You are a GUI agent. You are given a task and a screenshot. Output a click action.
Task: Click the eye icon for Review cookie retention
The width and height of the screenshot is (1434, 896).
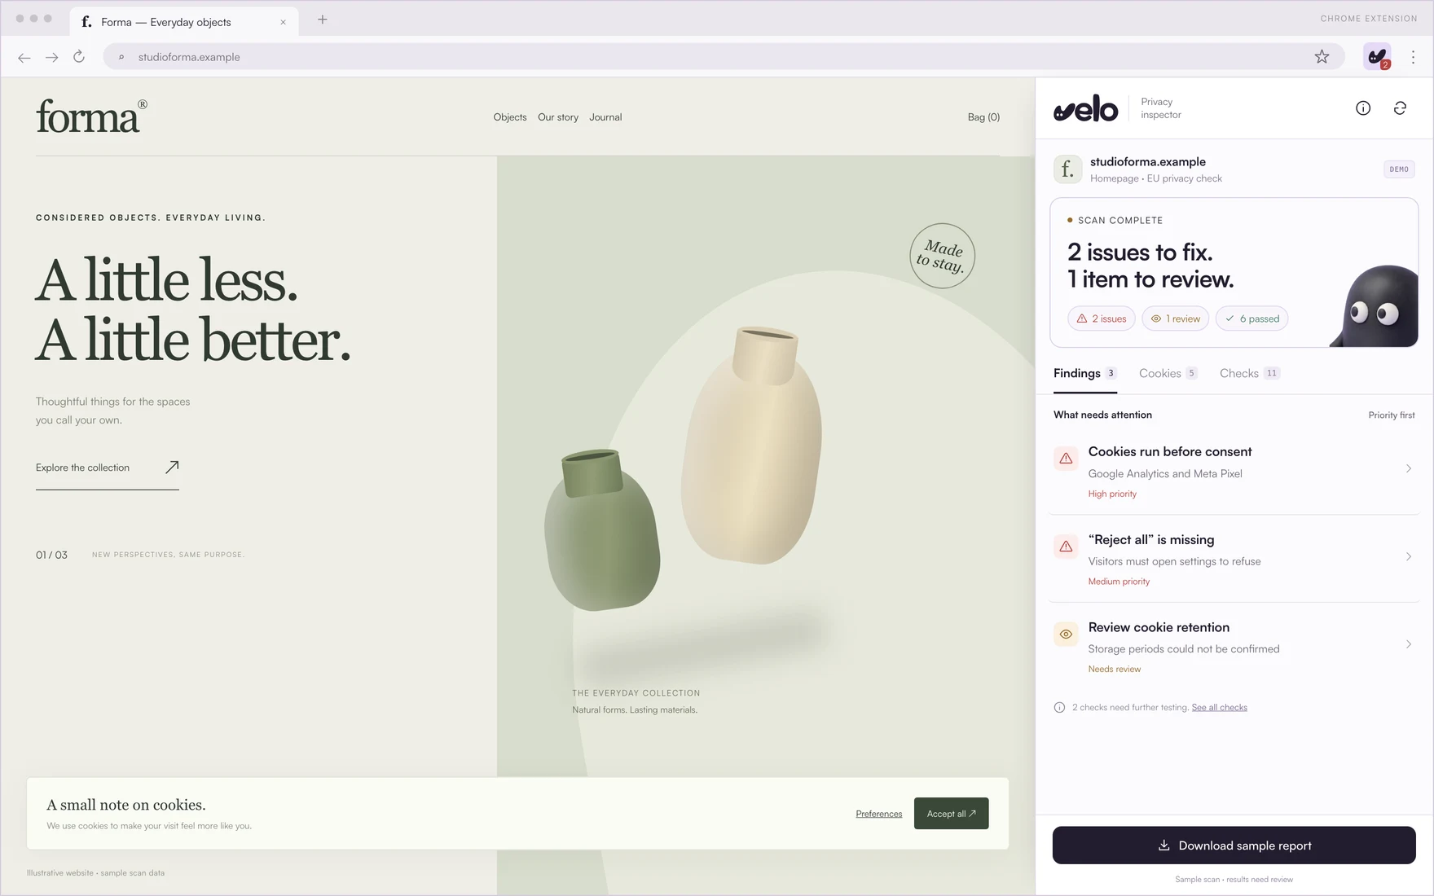pos(1066,634)
